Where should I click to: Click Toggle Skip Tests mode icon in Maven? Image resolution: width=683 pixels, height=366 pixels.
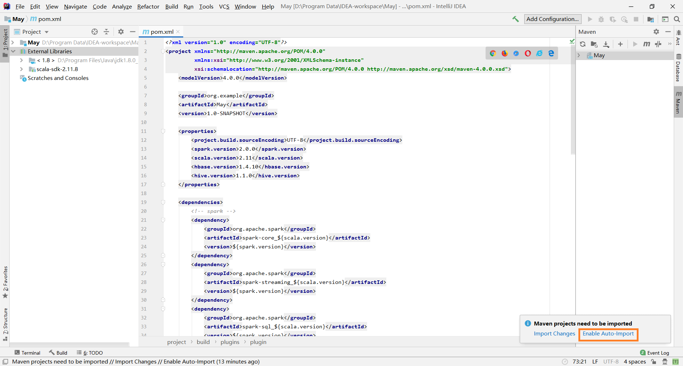click(x=658, y=44)
